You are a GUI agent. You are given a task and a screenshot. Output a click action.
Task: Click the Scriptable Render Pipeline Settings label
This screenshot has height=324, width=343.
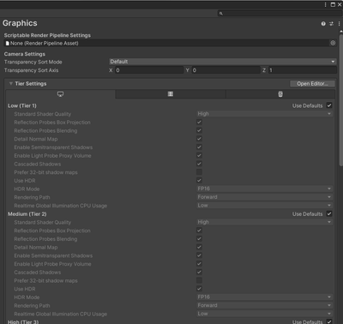(47, 35)
